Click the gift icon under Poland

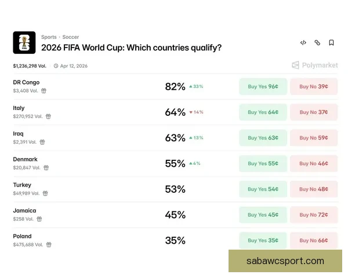pyautogui.click(x=49, y=245)
